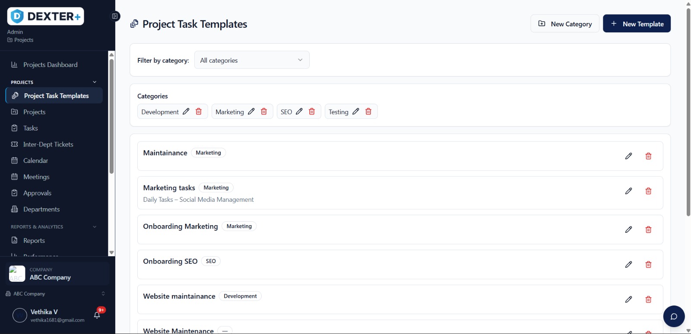691x334 pixels.
Task: Click the Marketing tag on Maintainance
Action: [x=208, y=153]
